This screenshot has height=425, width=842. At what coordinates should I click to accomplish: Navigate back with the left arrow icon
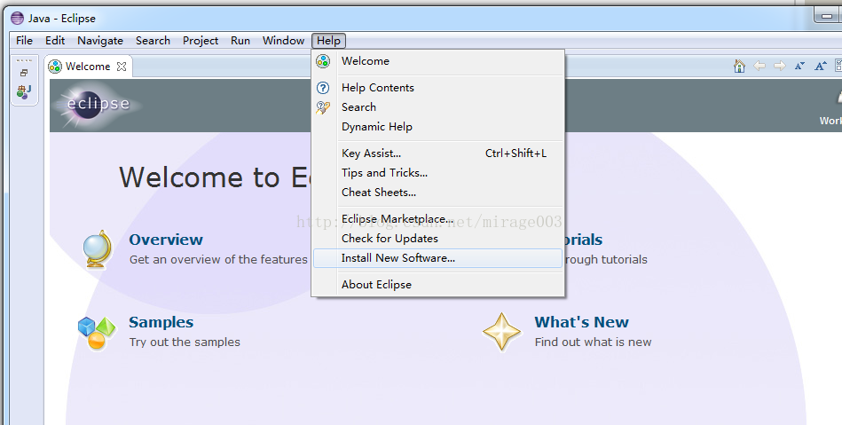[x=759, y=66]
